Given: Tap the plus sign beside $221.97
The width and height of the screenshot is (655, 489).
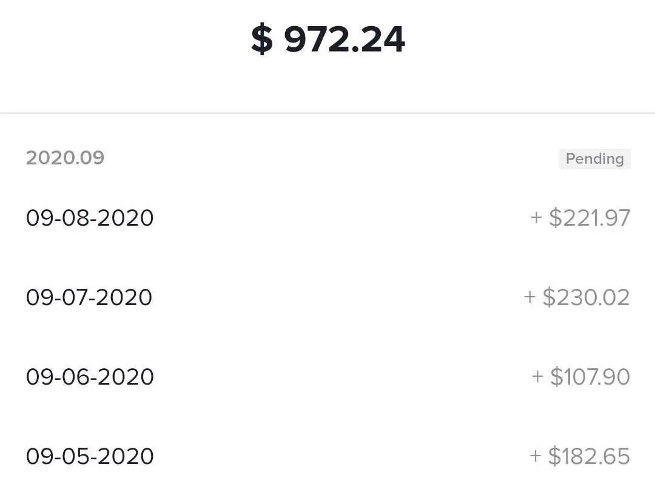Looking at the screenshot, I should pyautogui.click(x=536, y=218).
